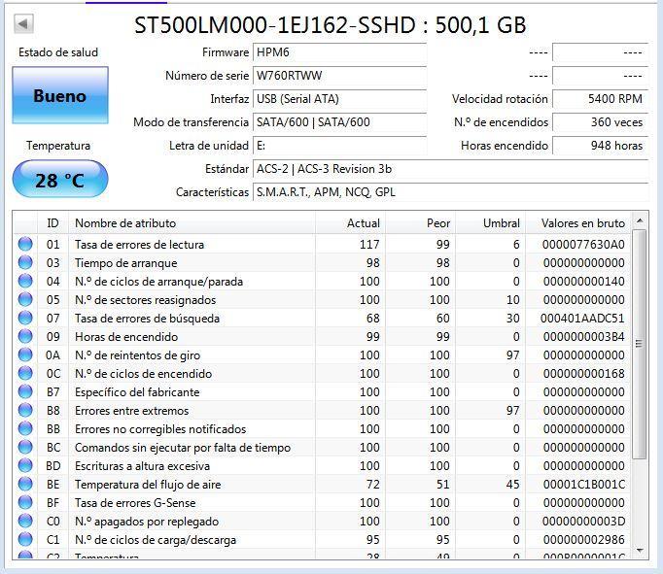Click status orb for attribute C0
This screenshot has height=574, width=663.
25,521
